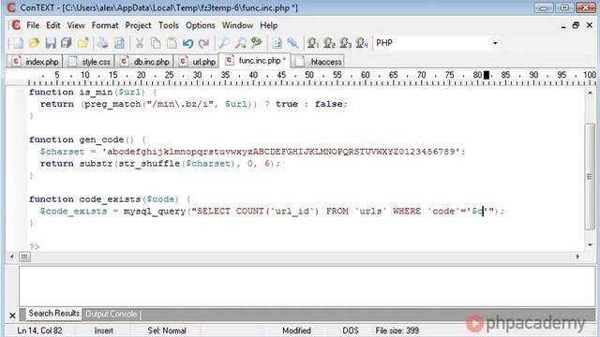Image resolution: width=600 pixels, height=337 pixels.
Task: Switch to the style.css tab
Action: click(x=89, y=62)
